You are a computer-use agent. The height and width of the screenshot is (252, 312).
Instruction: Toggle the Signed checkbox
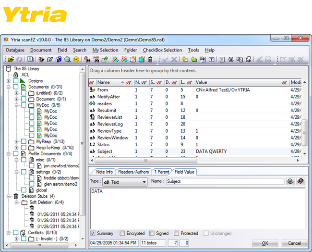coord(152,233)
